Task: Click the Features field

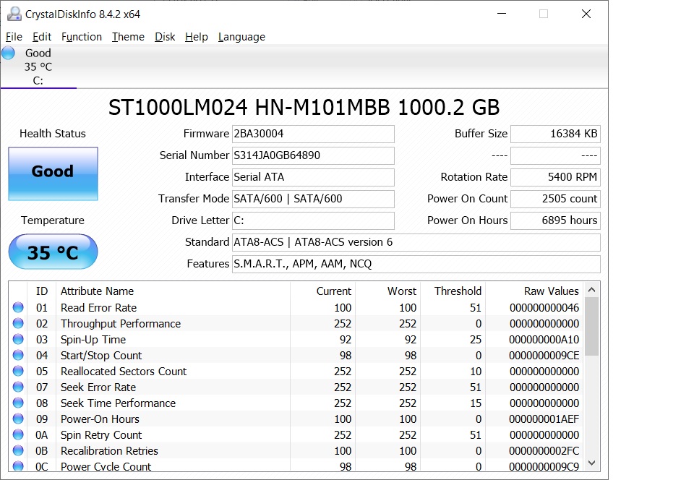Action: [416, 264]
